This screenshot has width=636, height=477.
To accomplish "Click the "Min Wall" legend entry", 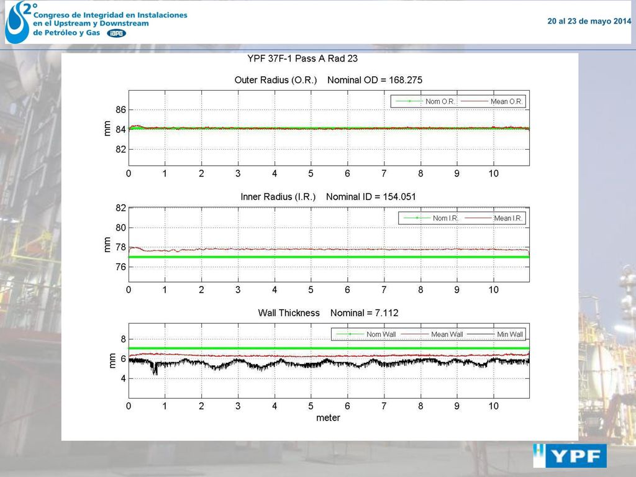I will pos(495,334).
